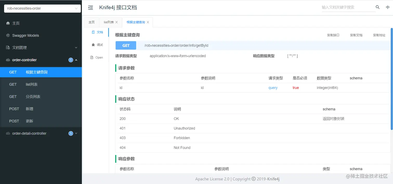
Task: Click the 复制接口 button
Action: tap(333, 35)
